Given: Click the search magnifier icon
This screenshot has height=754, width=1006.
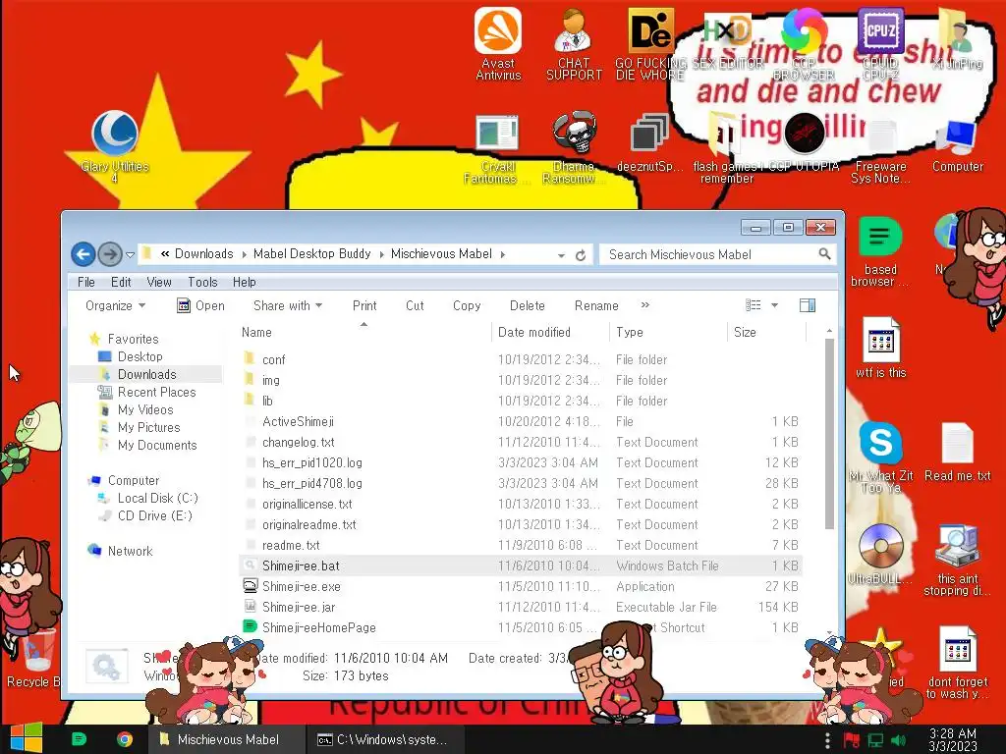Looking at the screenshot, I should pyautogui.click(x=824, y=254).
